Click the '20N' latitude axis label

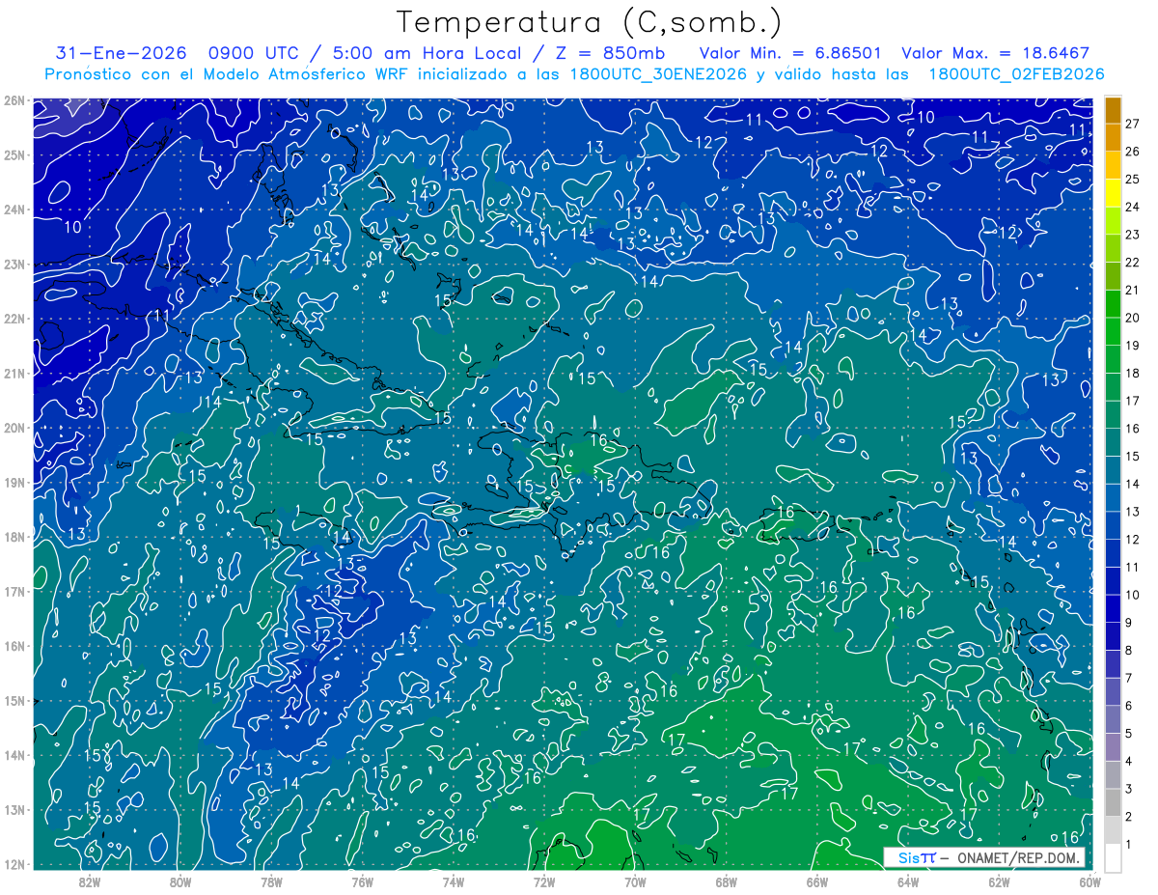coord(14,428)
